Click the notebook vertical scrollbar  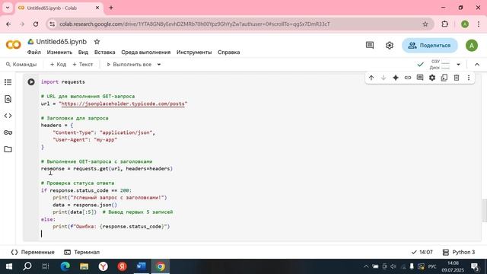tap(484, 210)
